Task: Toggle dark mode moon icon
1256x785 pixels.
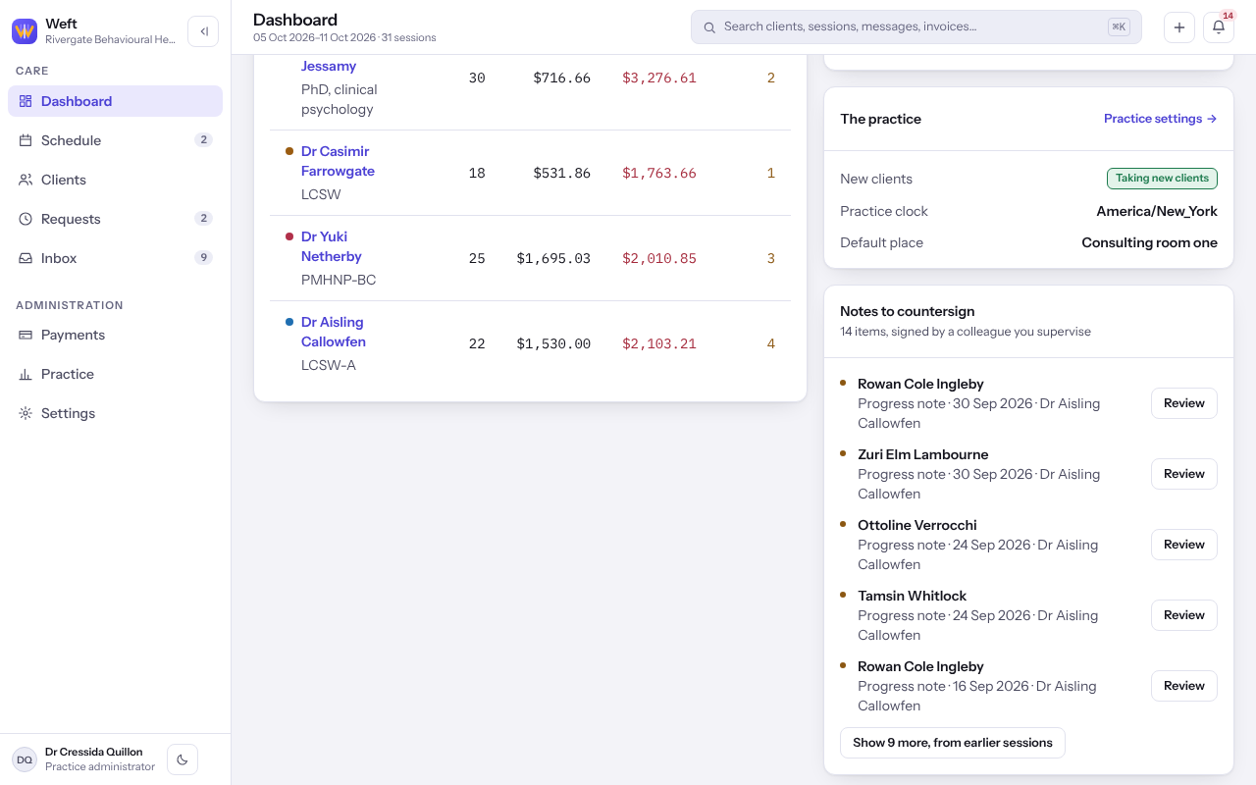Action: (x=183, y=759)
